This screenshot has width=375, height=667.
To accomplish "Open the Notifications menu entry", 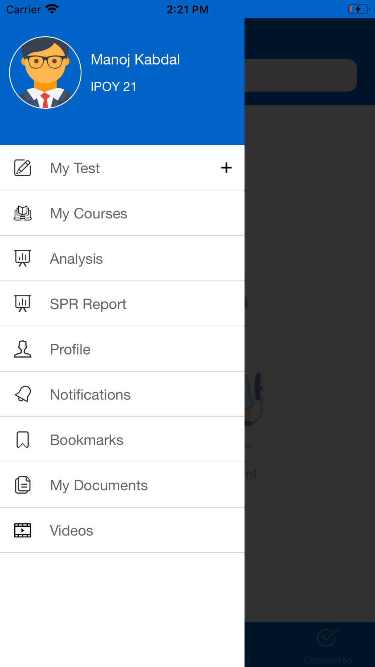I will pyautogui.click(x=122, y=394).
